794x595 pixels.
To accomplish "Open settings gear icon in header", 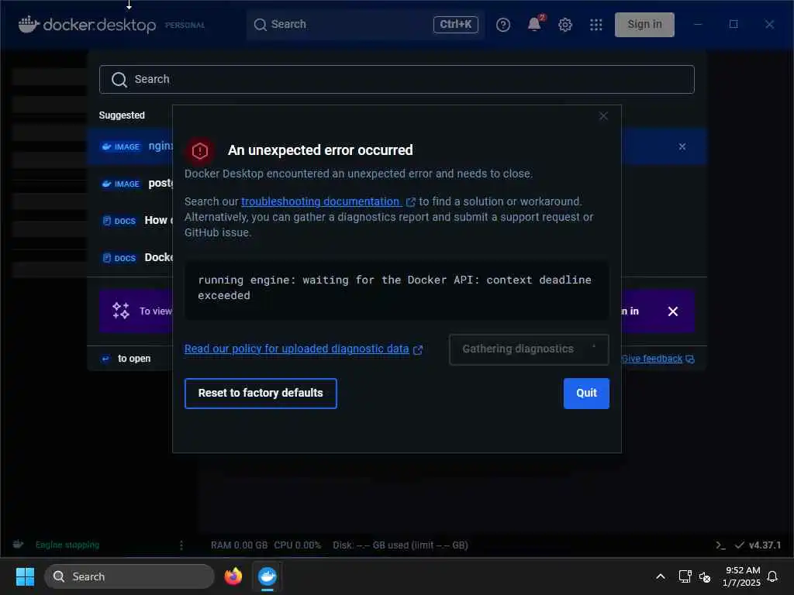I will (565, 25).
